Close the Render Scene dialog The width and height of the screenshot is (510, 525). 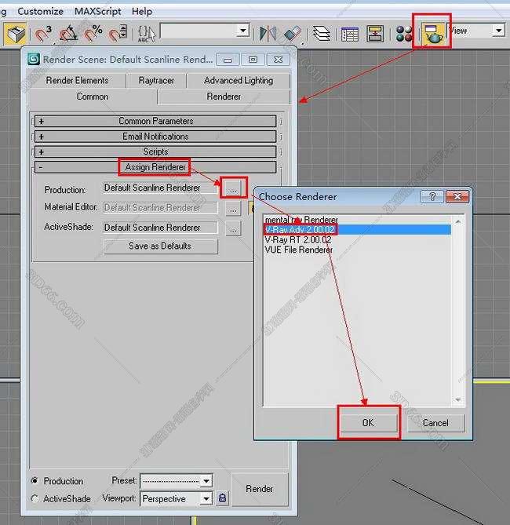278,60
